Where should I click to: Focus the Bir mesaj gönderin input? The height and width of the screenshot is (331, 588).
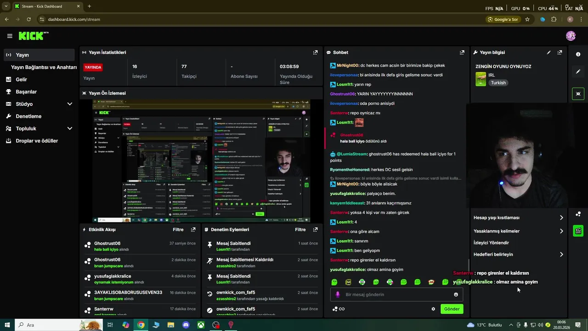pyautogui.click(x=396, y=294)
